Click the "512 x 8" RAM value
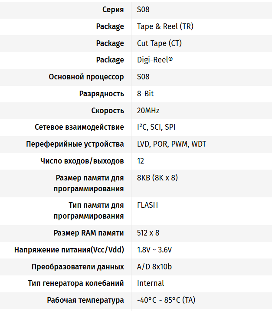 (148, 233)
